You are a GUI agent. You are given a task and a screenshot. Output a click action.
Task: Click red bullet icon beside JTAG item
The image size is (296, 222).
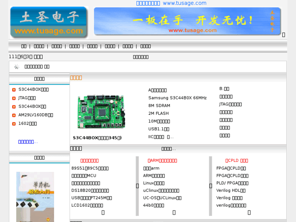14,98
